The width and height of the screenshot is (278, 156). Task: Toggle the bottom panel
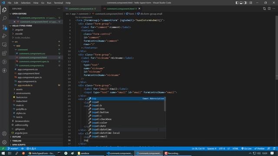pos(241,3)
